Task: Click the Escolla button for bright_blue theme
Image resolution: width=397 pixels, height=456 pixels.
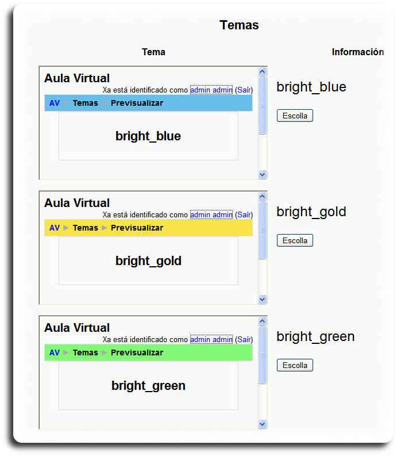Action: point(295,116)
